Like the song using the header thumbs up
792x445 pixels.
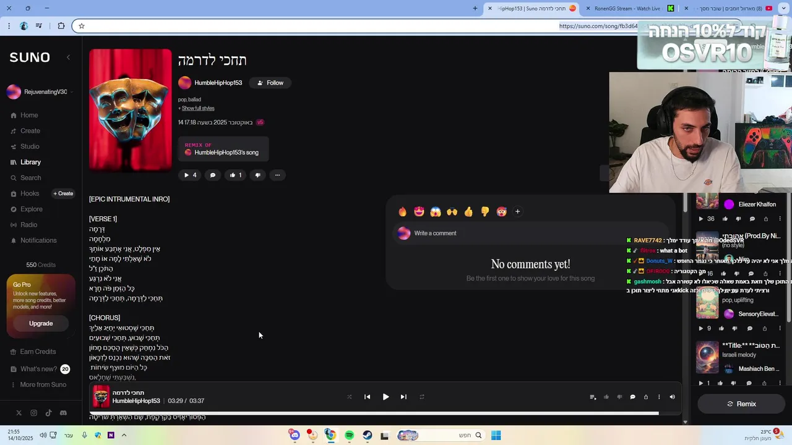[x=236, y=175]
